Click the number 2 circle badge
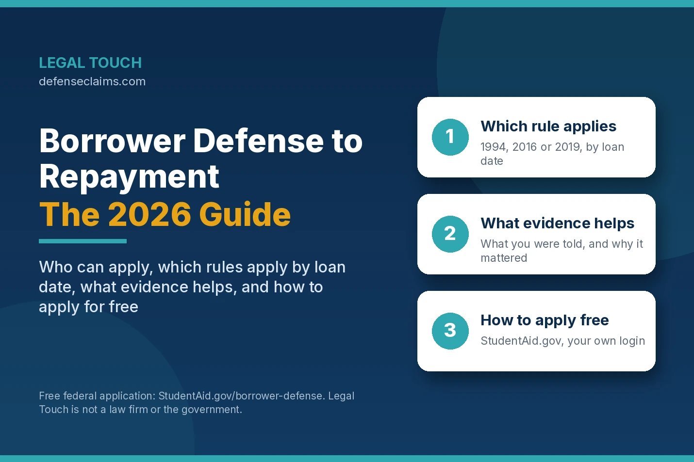Viewport: 694px width, 462px height. [450, 234]
